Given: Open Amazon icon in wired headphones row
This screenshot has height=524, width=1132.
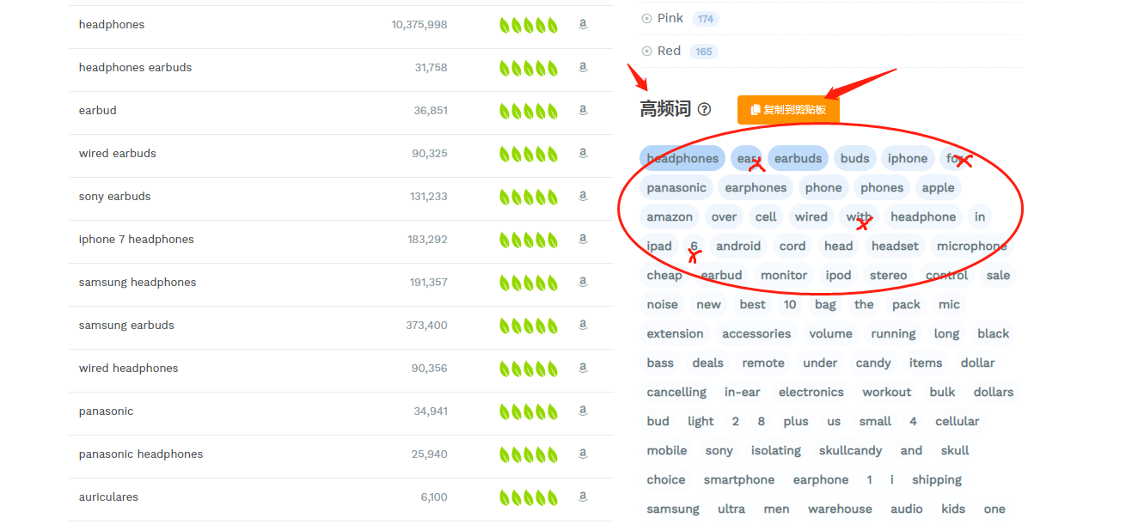Looking at the screenshot, I should click(583, 369).
